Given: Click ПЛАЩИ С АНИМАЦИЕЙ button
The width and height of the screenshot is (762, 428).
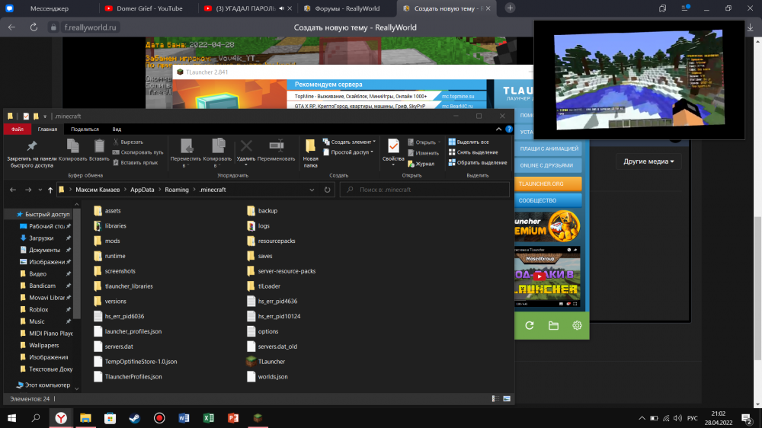Looking at the screenshot, I should 548,149.
